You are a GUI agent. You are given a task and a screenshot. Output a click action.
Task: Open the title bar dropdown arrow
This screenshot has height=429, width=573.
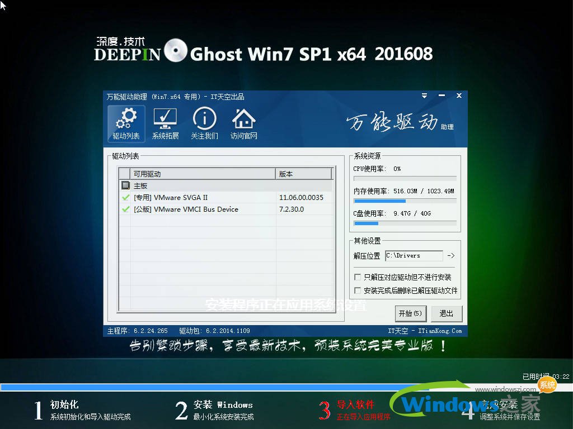pyautogui.click(x=424, y=96)
